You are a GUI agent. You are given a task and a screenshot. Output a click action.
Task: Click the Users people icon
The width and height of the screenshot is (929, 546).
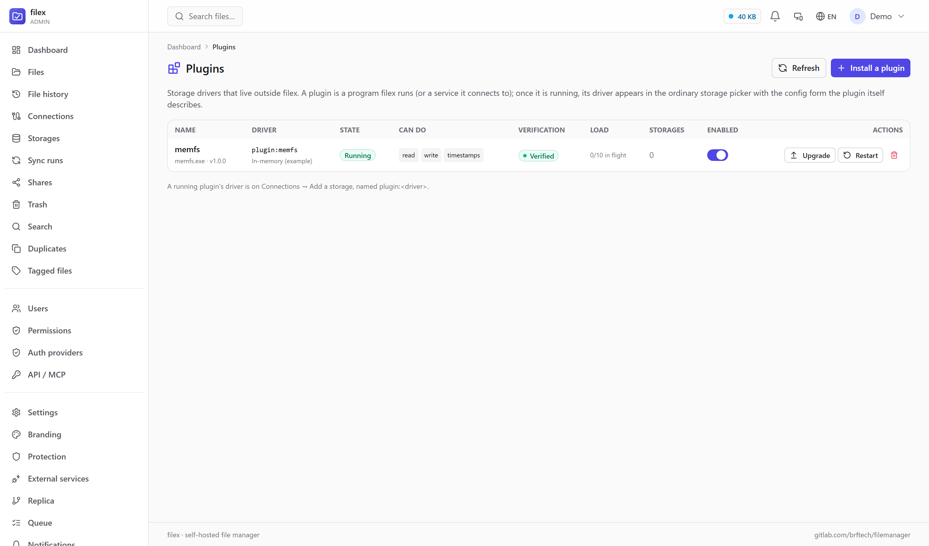click(16, 308)
